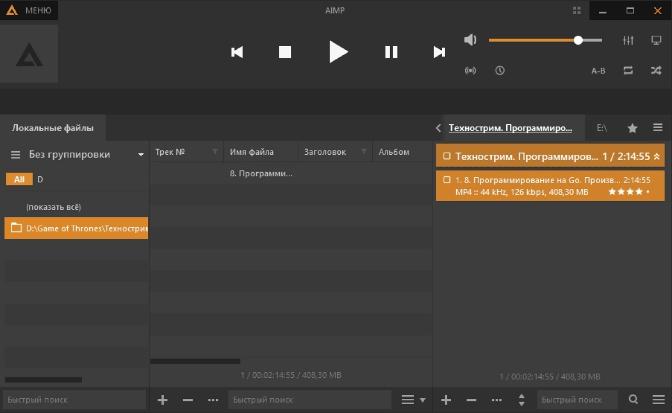Toggle repeat playlist mode

click(x=628, y=70)
